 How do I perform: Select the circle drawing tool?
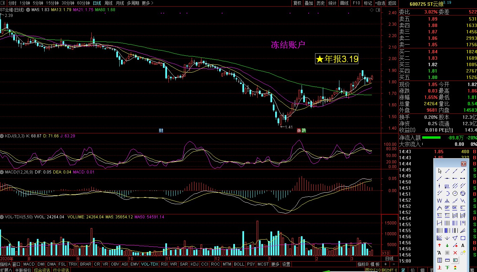click(455, 193)
